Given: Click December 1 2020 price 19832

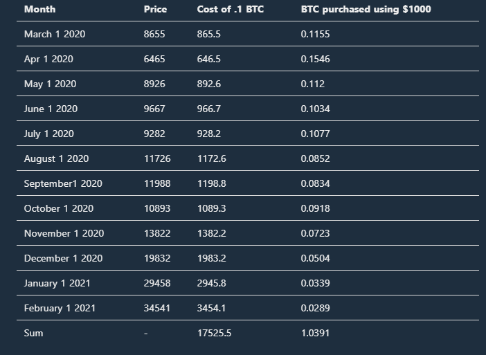Looking at the screenshot, I should pyautogui.click(x=157, y=258).
